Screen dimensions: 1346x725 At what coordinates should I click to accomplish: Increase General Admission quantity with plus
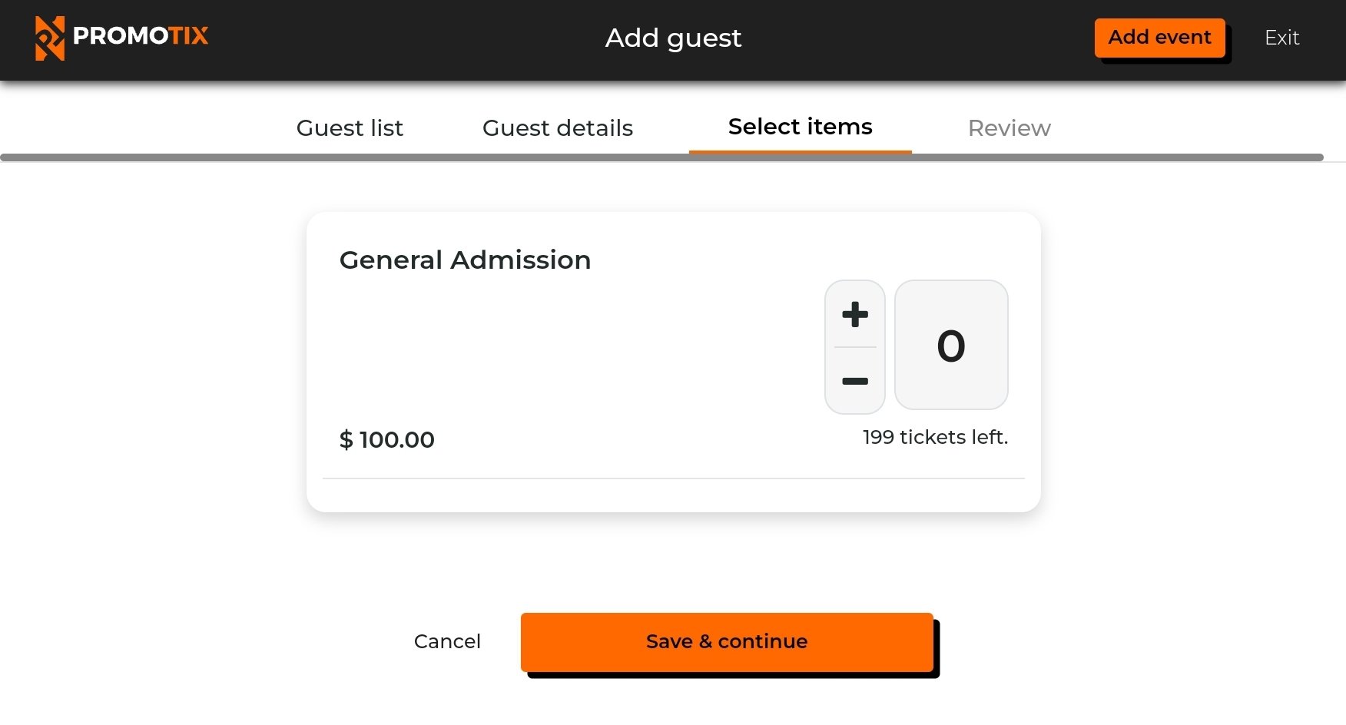point(855,314)
